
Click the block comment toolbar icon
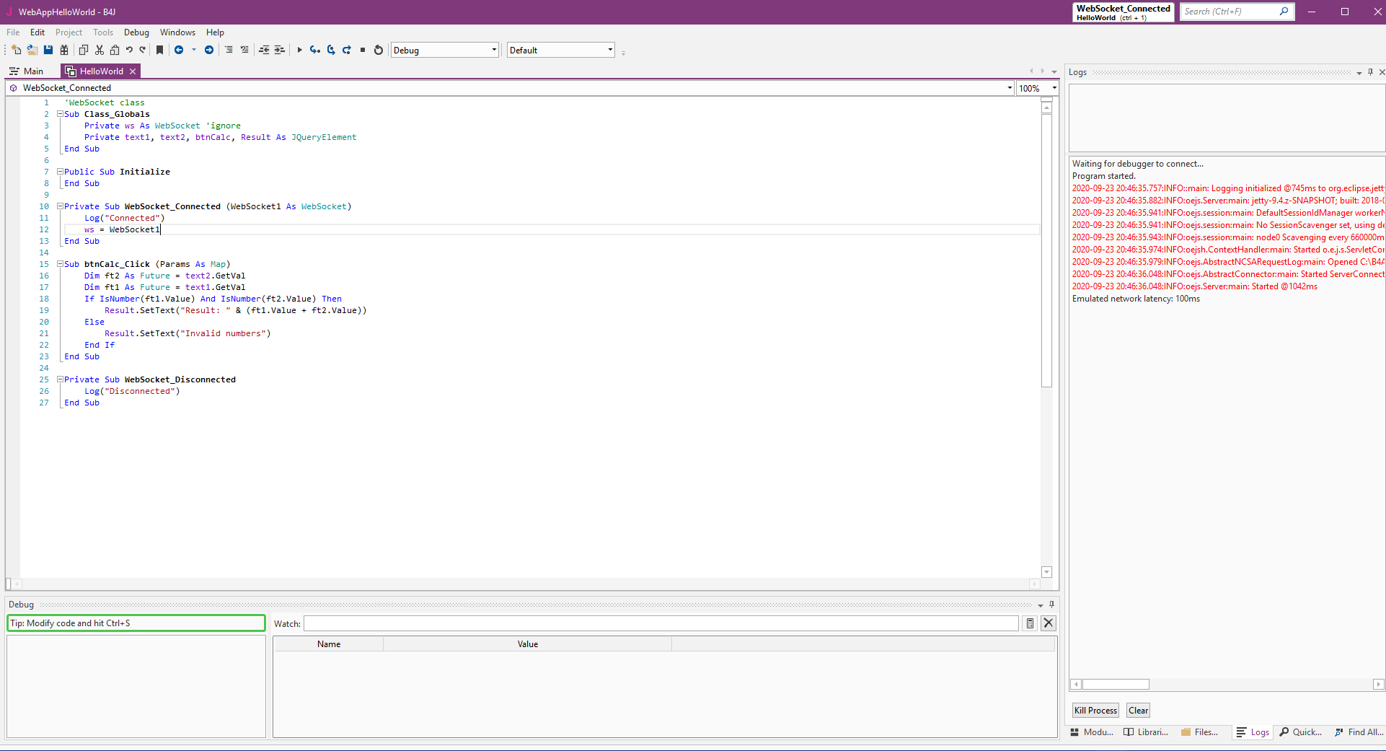pos(229,50)
